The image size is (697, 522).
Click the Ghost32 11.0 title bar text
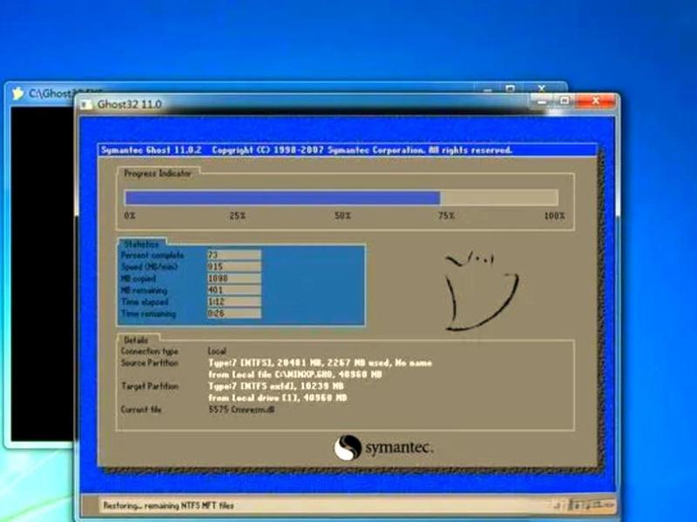click(129, 104)
